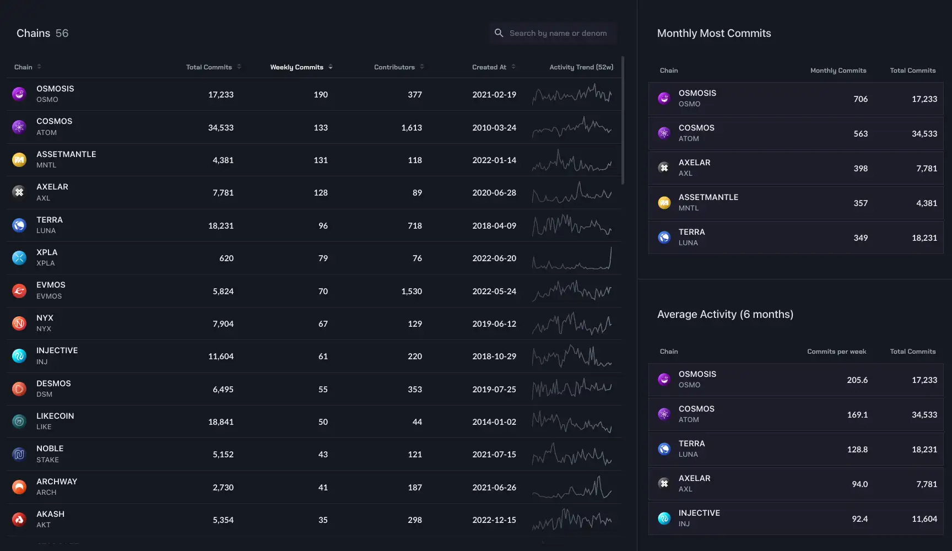Click the XPLA blue logo icon
952x551 pixels.
[19, 258]
